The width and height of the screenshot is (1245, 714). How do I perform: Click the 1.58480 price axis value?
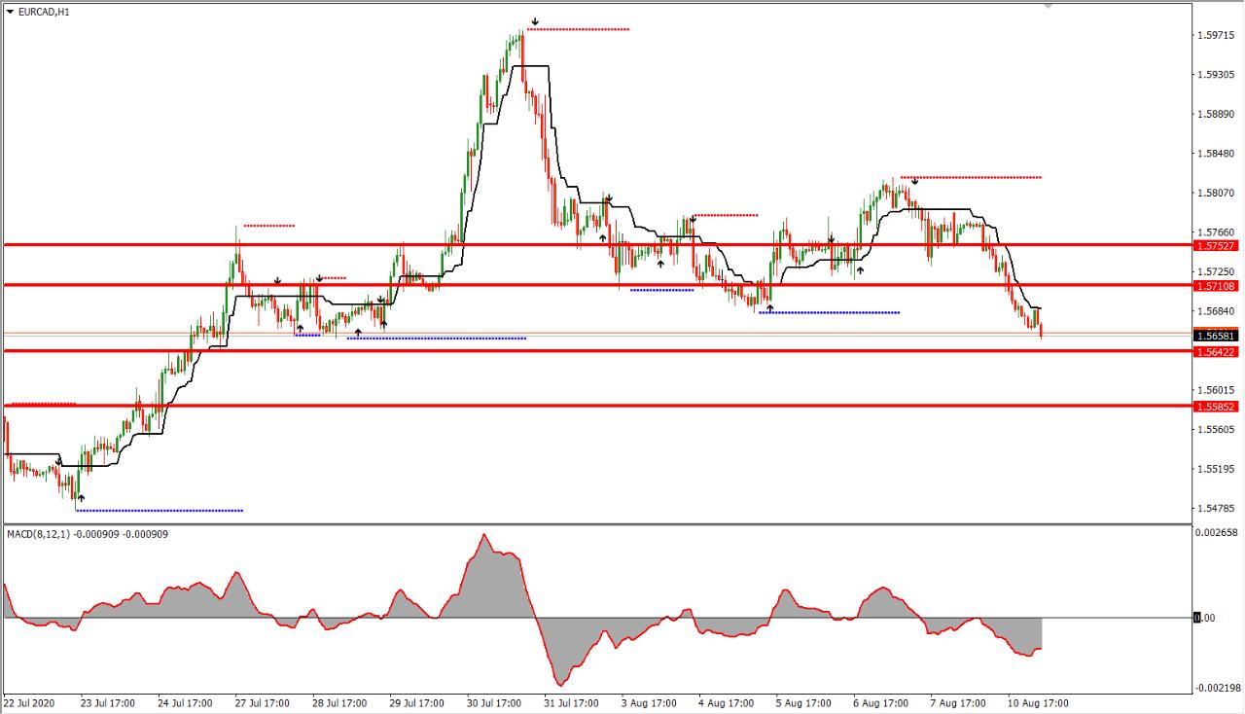[x=1217, y=153]
